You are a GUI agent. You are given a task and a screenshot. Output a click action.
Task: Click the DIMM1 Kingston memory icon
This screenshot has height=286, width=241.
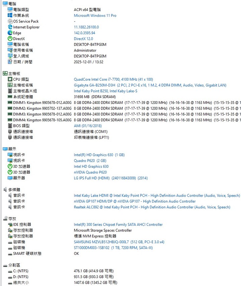coord(10,102)
